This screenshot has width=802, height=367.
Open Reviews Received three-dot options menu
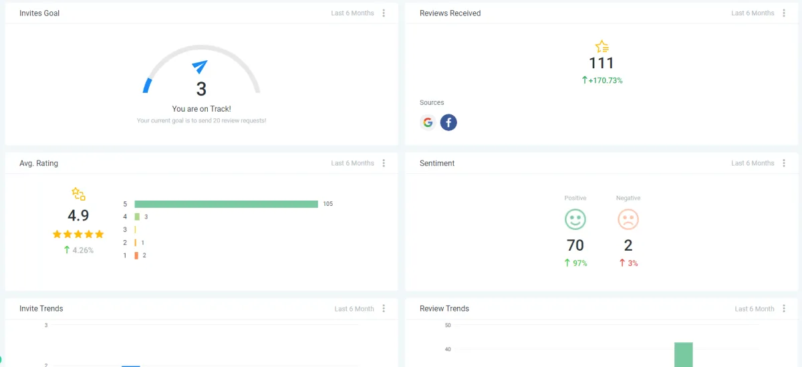click(784, 13)
